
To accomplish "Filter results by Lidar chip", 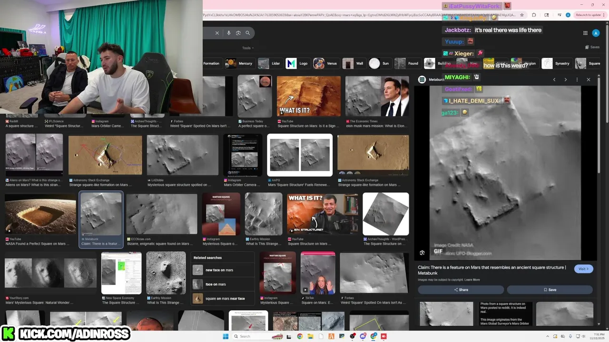I will 270,63.
